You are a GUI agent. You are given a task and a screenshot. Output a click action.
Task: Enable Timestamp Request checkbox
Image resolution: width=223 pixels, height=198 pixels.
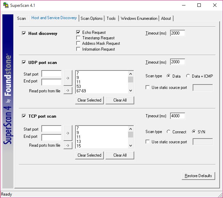point(78,38)
